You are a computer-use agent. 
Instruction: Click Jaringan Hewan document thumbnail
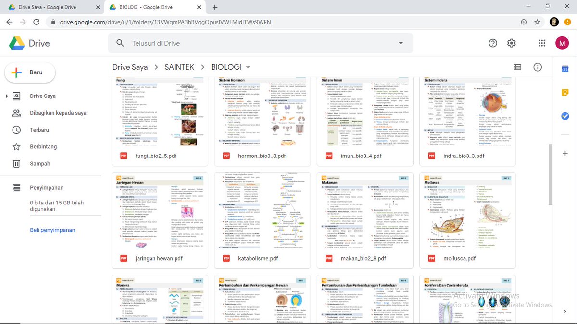click(x=160, y=210)
